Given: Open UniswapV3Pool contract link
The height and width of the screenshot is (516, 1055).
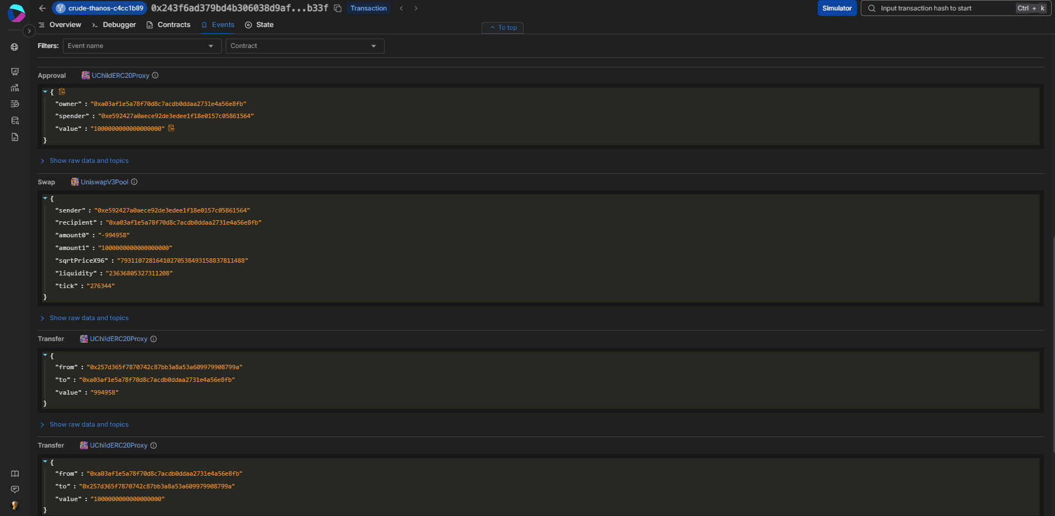Looking at the screenshot, I should coord(104,182).
